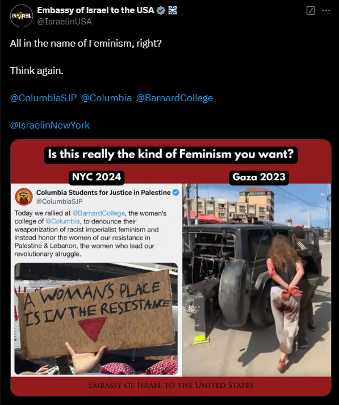The height and width of the screenshot is (405, 339).
Task: Click the Columbia SJP avatar inside the image
Action: (x=24, y=197)
